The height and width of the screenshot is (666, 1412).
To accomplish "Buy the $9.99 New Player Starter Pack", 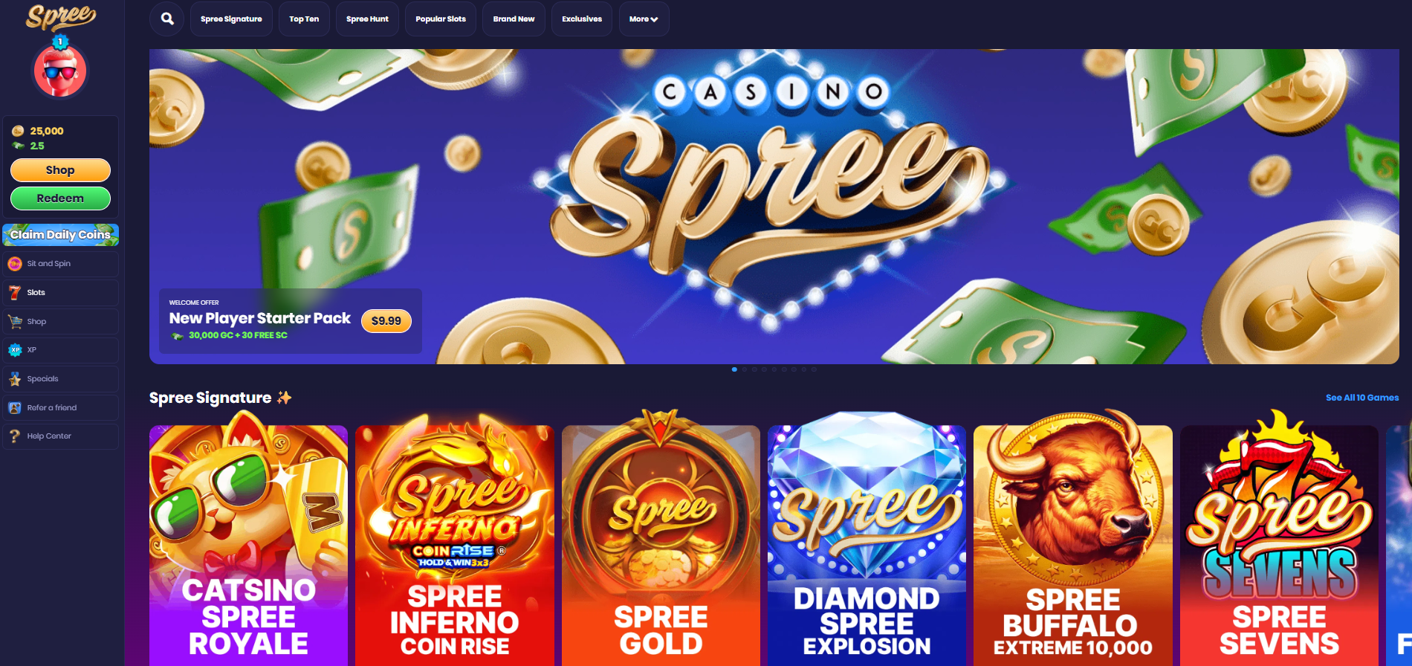I will [386, 321].
